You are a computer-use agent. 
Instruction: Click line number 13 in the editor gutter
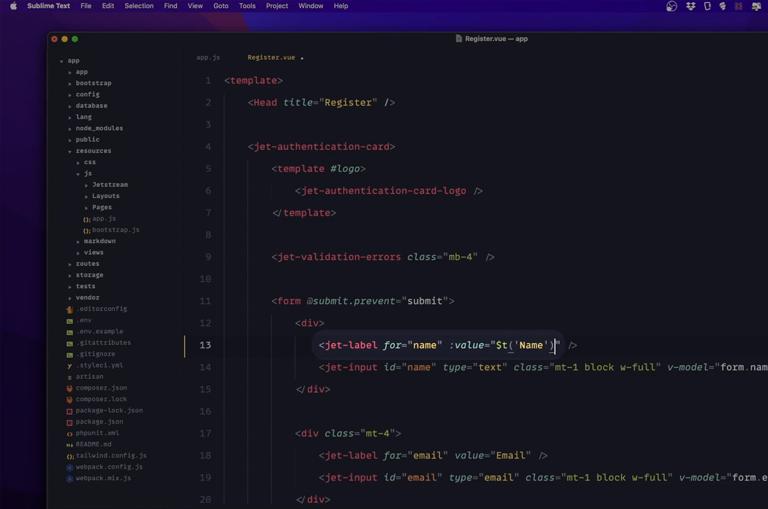point(205,344)
